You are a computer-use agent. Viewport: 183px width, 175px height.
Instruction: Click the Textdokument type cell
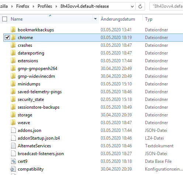159,146
